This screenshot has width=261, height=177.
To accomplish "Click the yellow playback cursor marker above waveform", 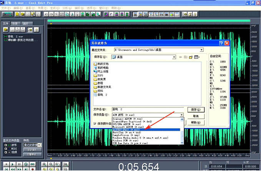I will point(51,24).
